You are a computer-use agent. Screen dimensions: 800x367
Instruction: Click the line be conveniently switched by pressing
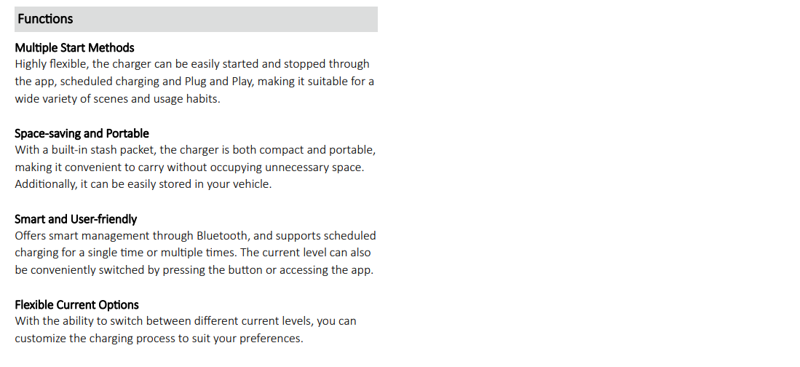tap(194, 270)
